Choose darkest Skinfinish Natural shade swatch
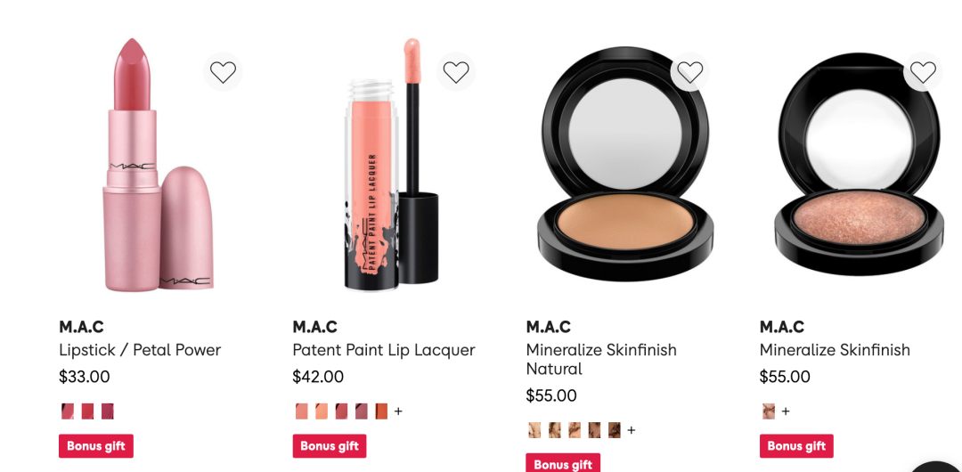The height and width of the screenshot is (472, 962). pos(614,430)
